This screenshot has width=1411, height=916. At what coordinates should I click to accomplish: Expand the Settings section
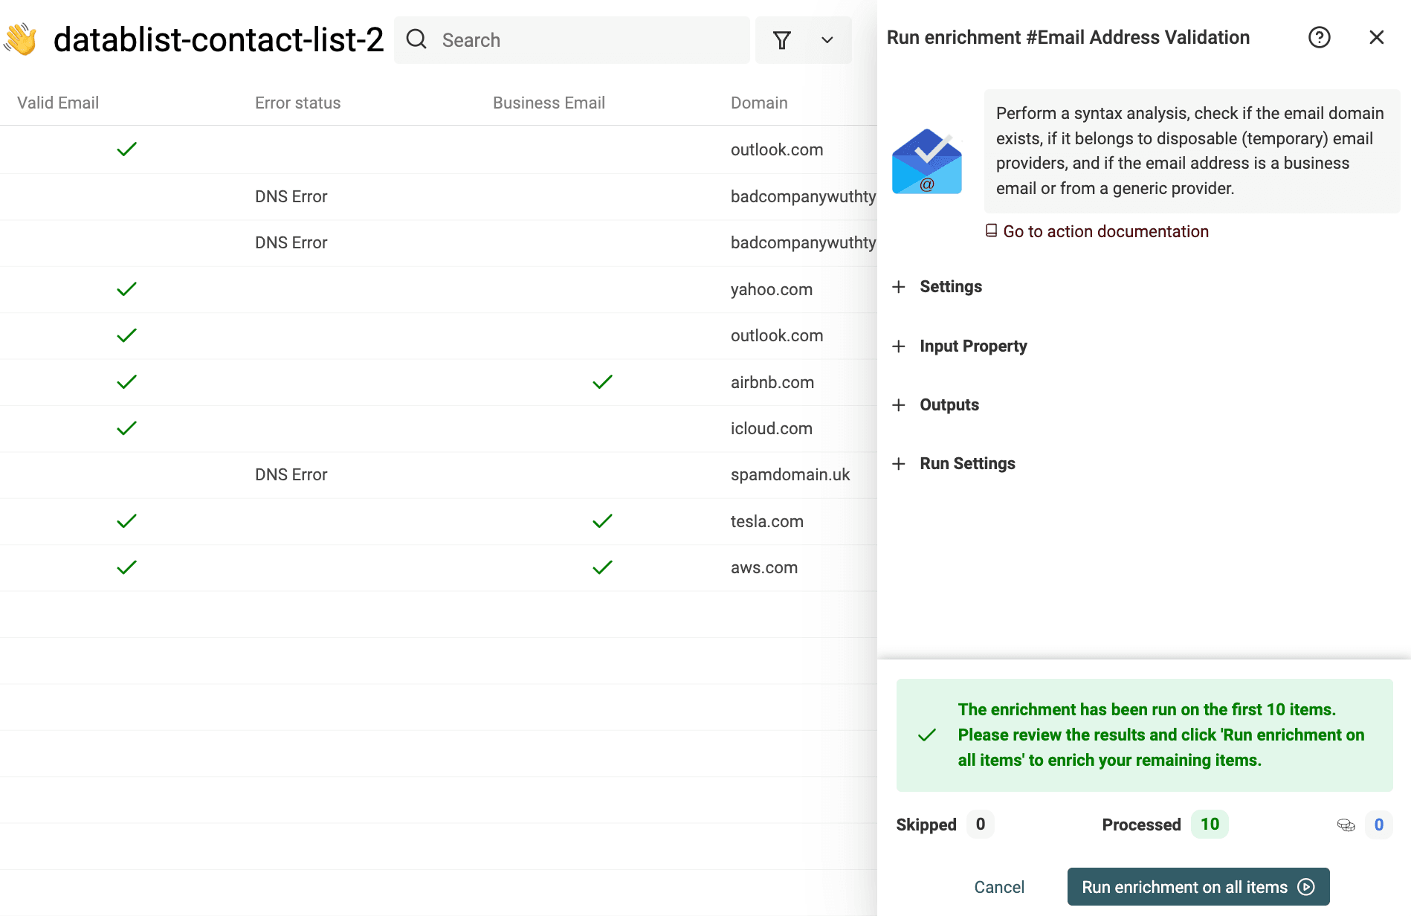click(x=950, y=287)
